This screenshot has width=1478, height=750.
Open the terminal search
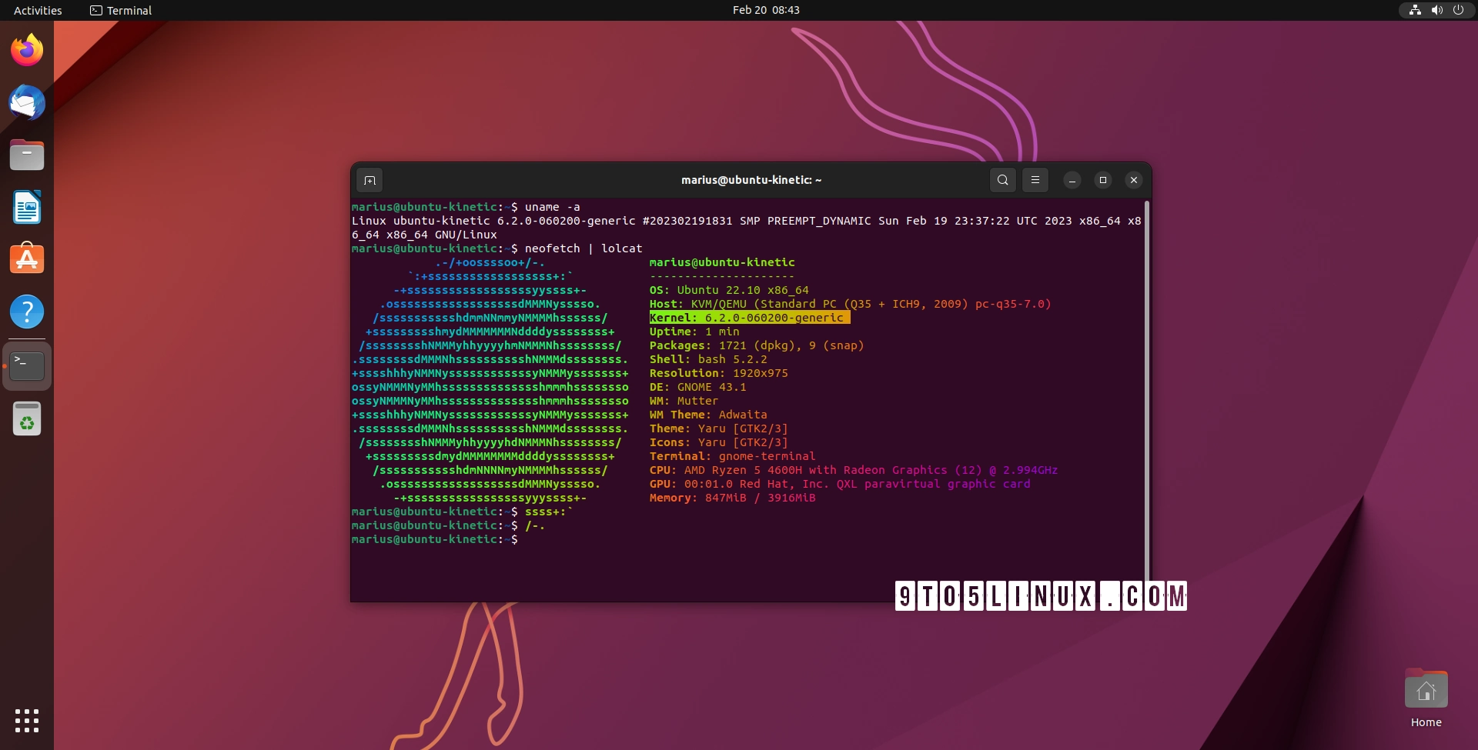pos(1002,180)
